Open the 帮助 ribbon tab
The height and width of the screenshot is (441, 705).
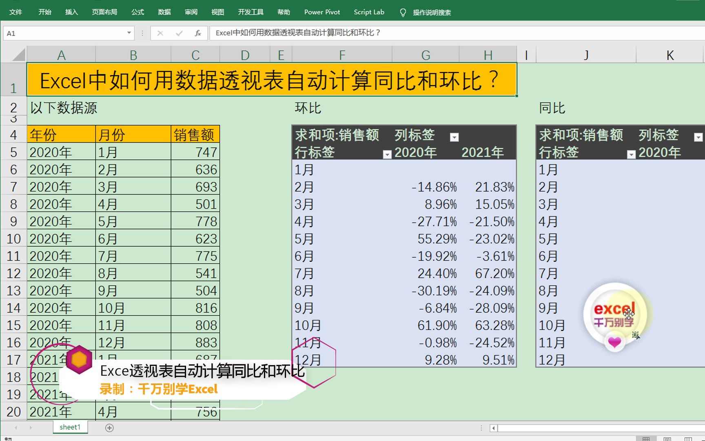[284, 12]
